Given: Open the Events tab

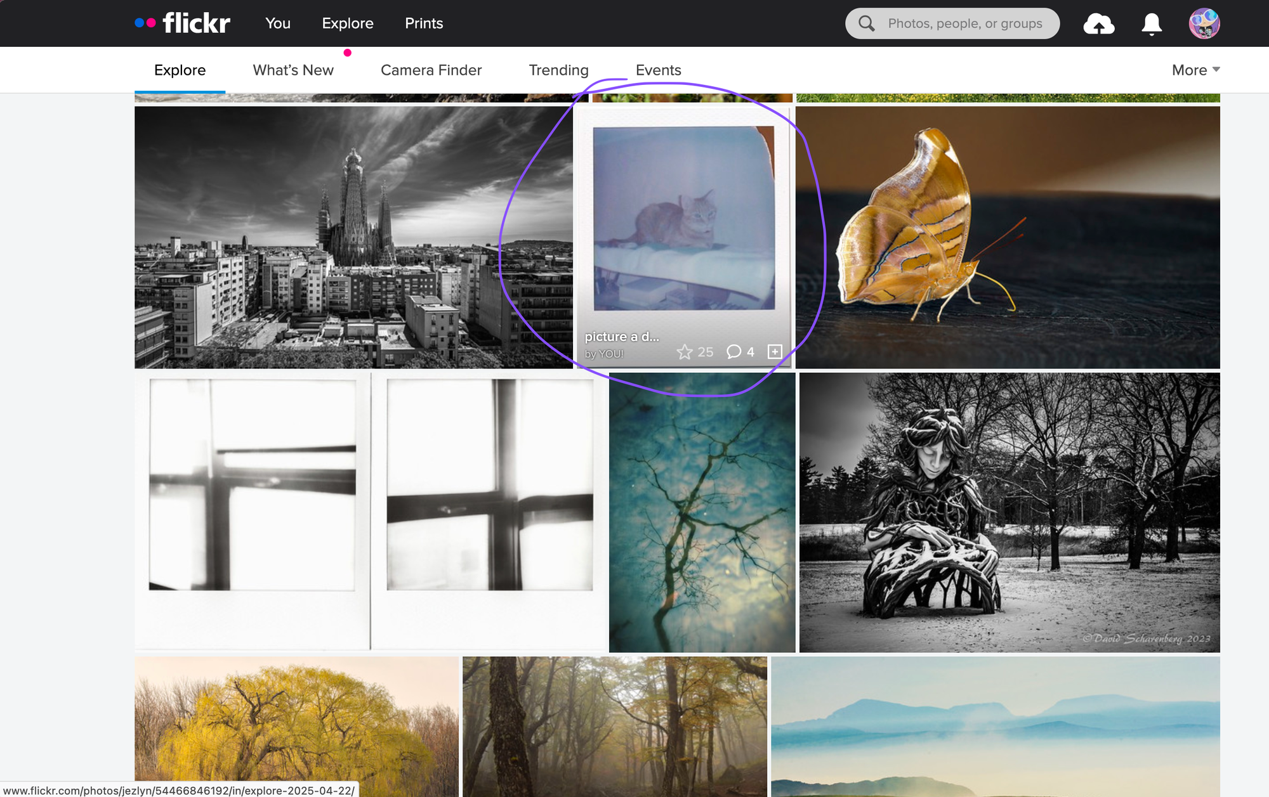Looking at the screenshot, I should [658, 70].
